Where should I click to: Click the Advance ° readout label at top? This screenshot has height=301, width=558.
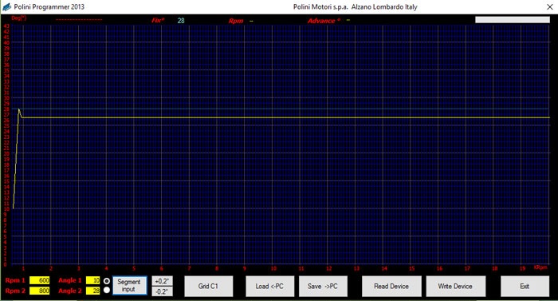coord(324,21)
